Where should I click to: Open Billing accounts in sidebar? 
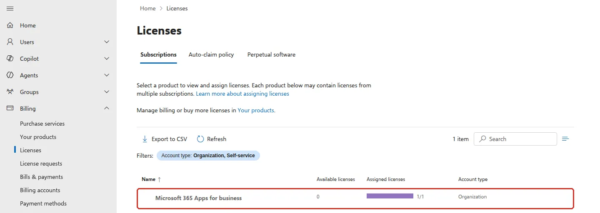click(x=40, y=190)
